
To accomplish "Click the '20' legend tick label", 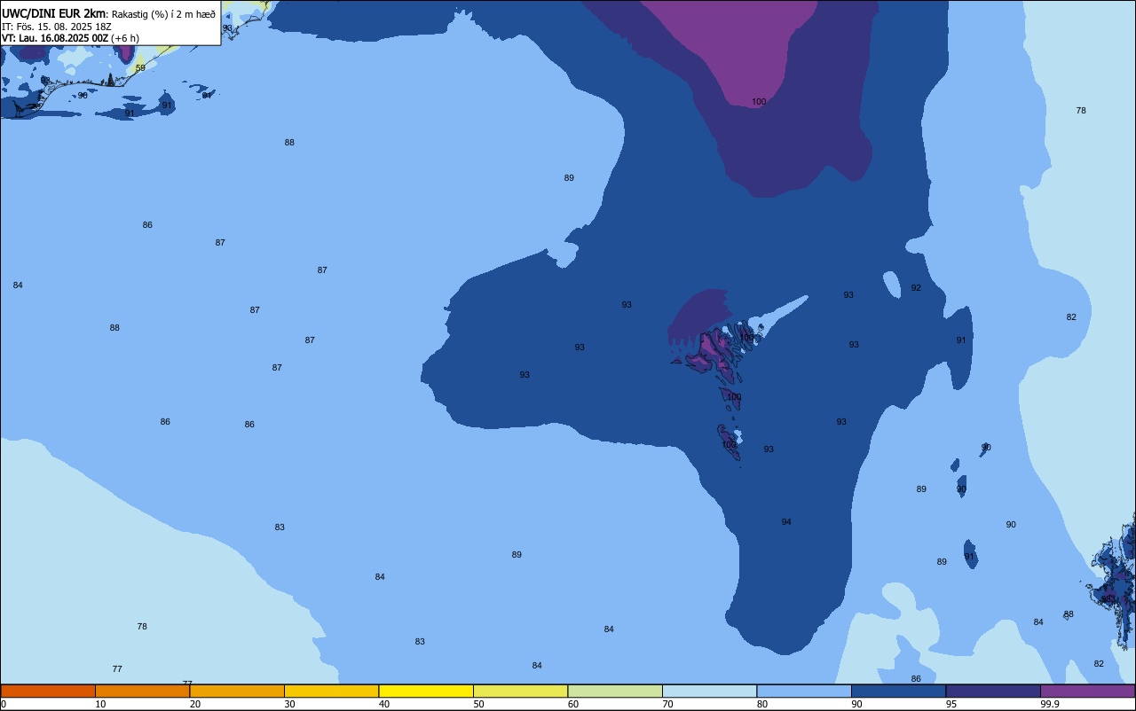I will pos(195,704).
